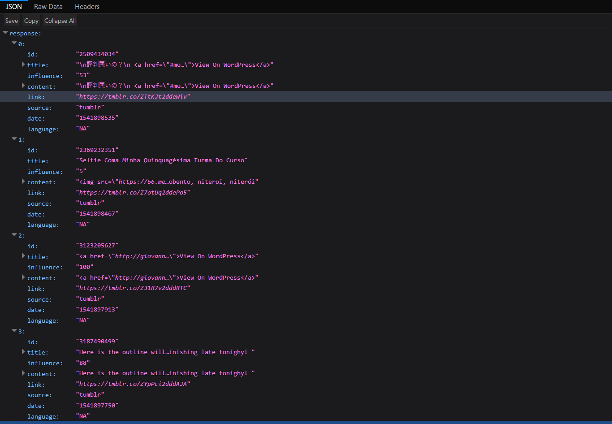Viewport: 612px width, 424px height.
Task: Expand the title of item 0
Action: [23, 65]
